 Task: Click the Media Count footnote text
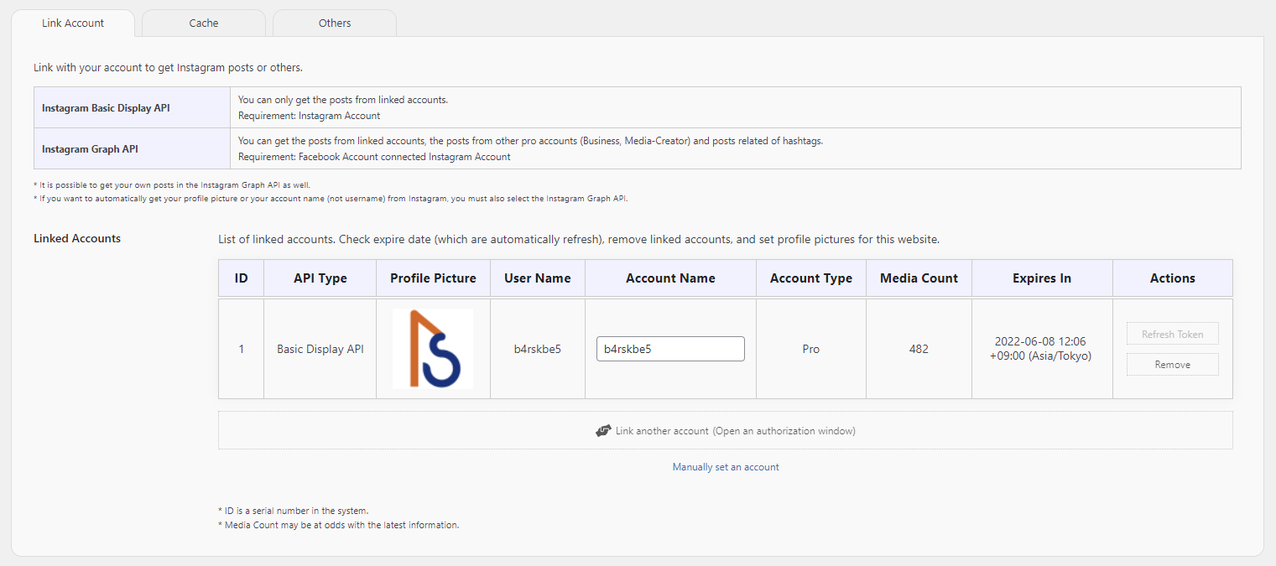[x=338, y=525]
